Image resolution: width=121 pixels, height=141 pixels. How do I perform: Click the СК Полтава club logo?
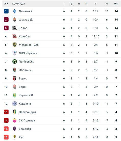click(15, 121)
